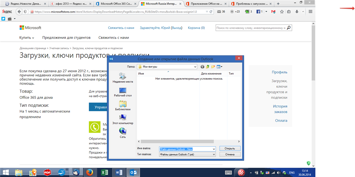
Task: Click right arrow of dialog horizontal scrollbar
Action: point(239,141)
